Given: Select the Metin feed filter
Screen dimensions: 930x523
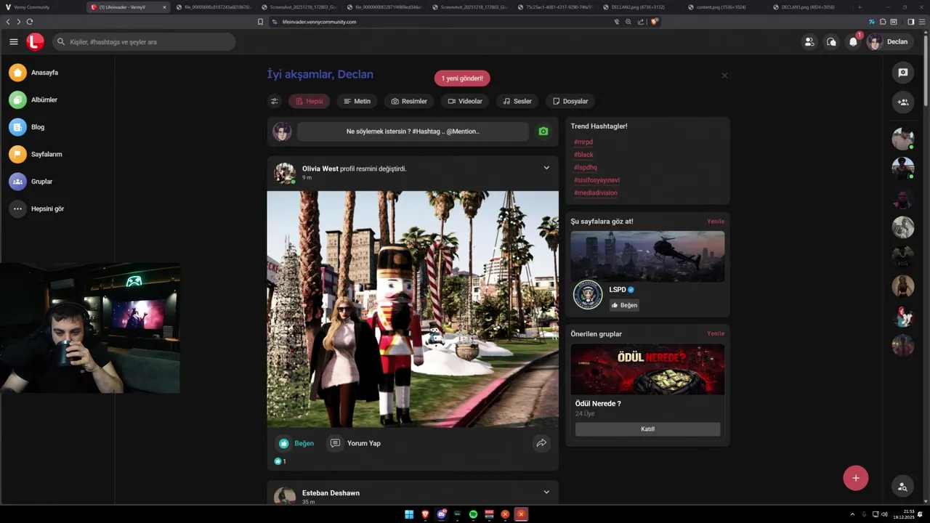Looking at the screenshot, I should (x=357, y=101).
